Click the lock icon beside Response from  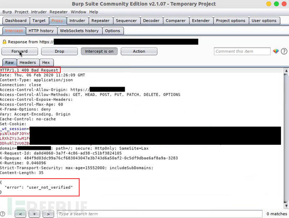pyautogui.click(x=5, y=42)
